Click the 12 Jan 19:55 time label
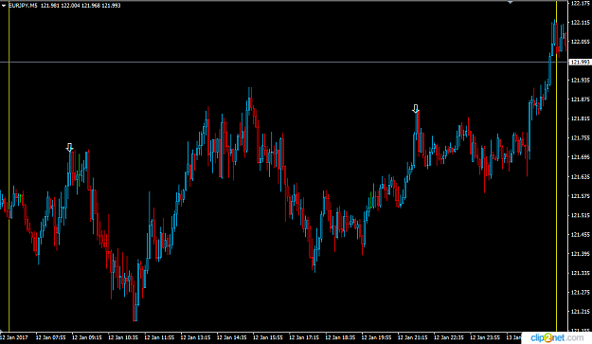Screen dimensions: 592x344 pyautogui.click(x=377, y=337)
